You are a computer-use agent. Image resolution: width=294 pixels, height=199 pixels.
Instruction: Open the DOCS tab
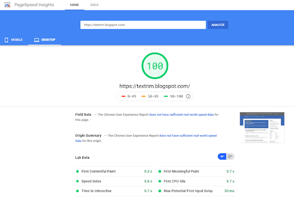tap(94, 5)
